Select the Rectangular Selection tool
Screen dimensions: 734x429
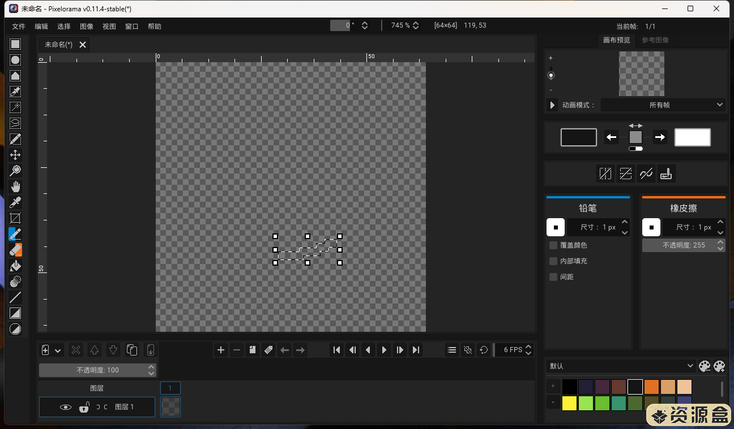click(15, 44)
